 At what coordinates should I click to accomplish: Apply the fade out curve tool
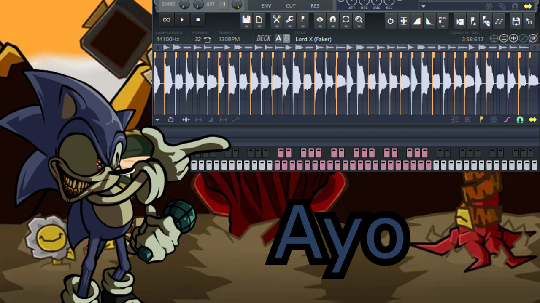click(429, 21)
